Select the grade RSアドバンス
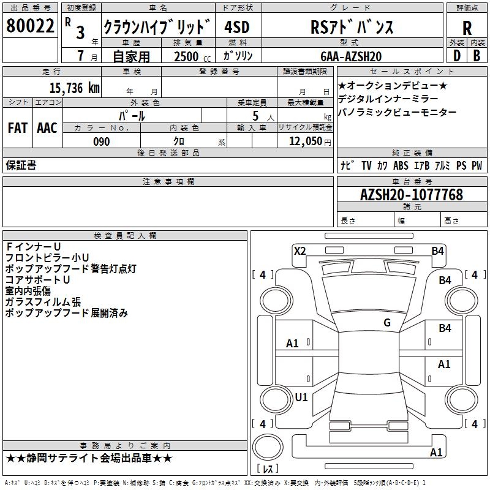Viewport: 490px width, 490px height. pos(352,27)
